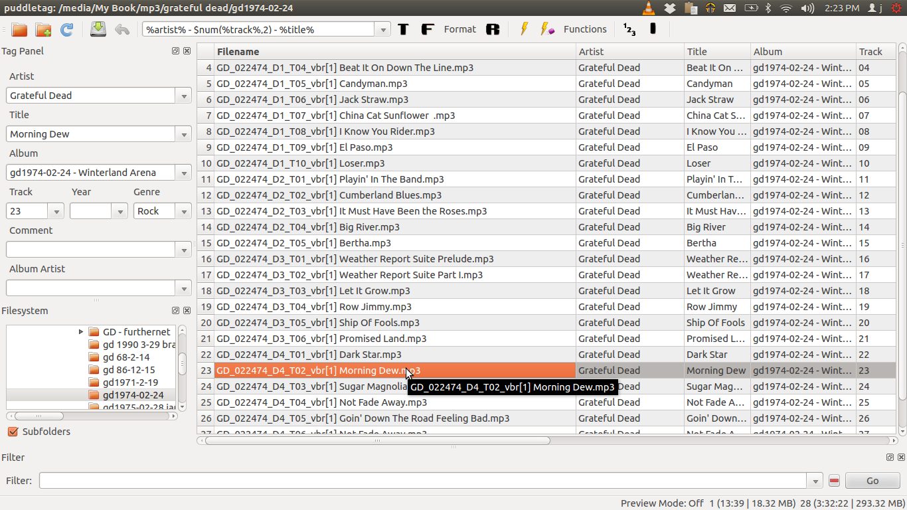The width and height of the screenshot is (907, 510).
Task: Open the tag pattern combo dropdown arrow
Action: pyautogui.click(x=382, y=29)
